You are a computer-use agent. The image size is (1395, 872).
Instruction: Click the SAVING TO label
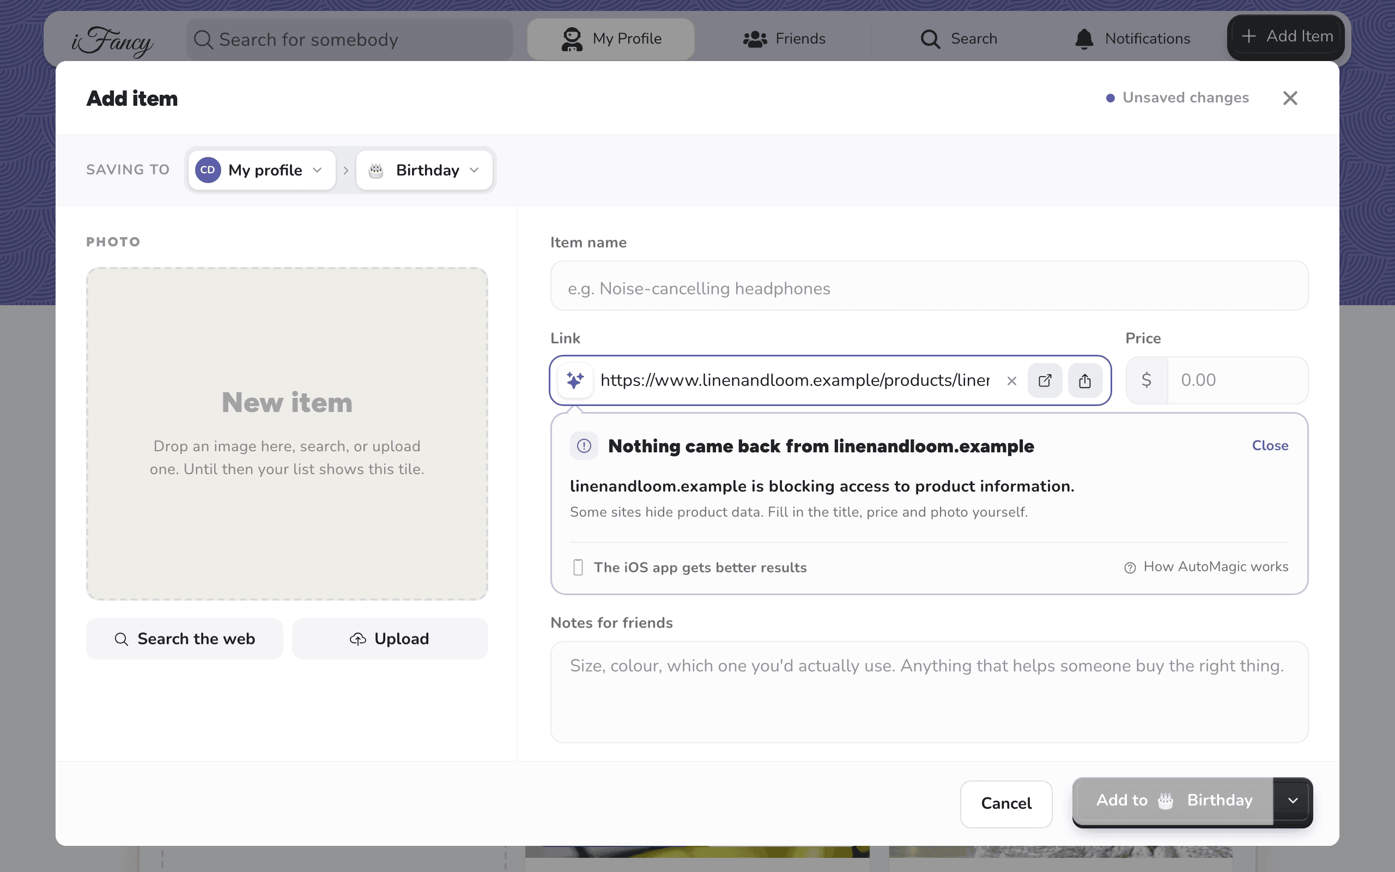click(128, 170)
